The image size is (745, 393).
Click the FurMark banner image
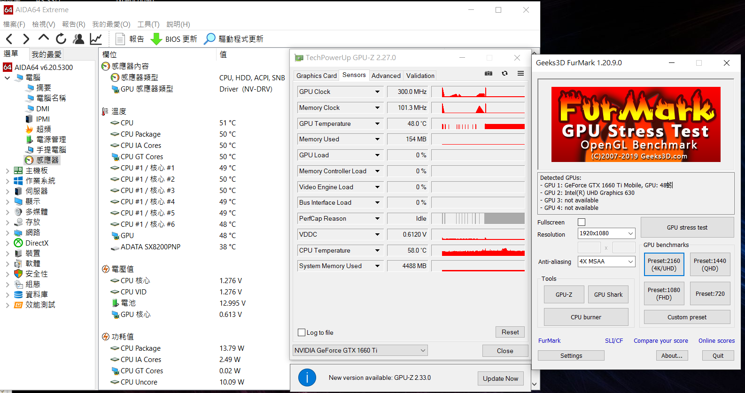636,124
